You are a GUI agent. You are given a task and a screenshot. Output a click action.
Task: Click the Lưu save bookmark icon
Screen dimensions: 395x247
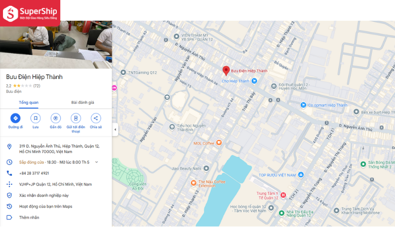36,118
